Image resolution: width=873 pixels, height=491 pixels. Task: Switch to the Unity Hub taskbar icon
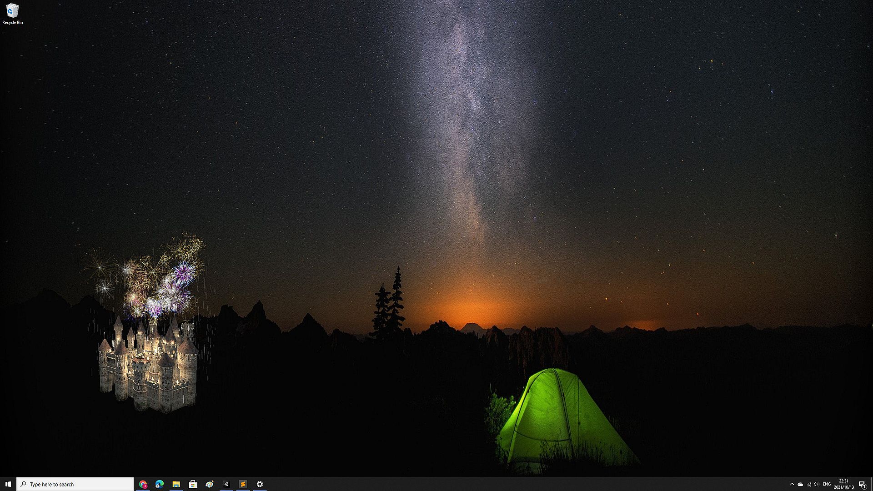pos(226,484)
